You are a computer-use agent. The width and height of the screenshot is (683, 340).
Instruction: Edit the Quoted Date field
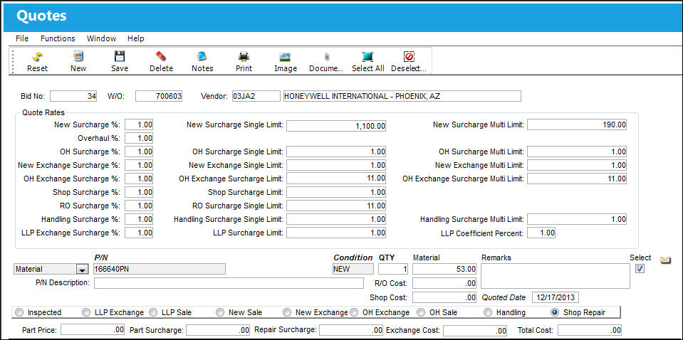(x=556, y=298)
